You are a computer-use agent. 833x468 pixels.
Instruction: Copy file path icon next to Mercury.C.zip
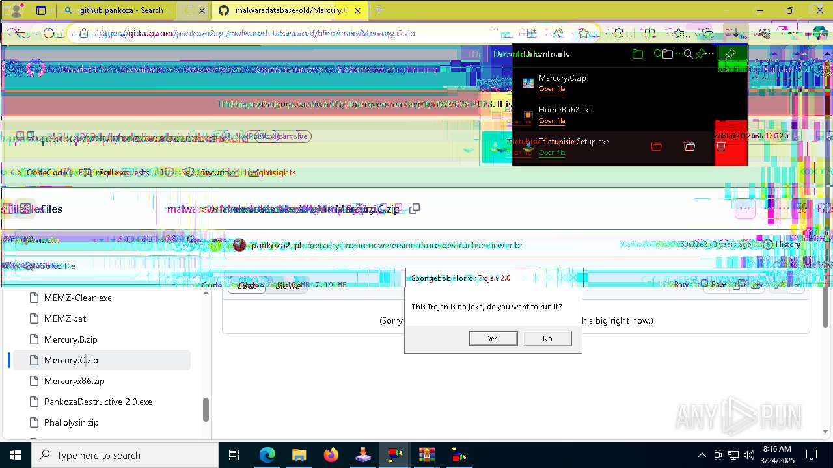414,209
